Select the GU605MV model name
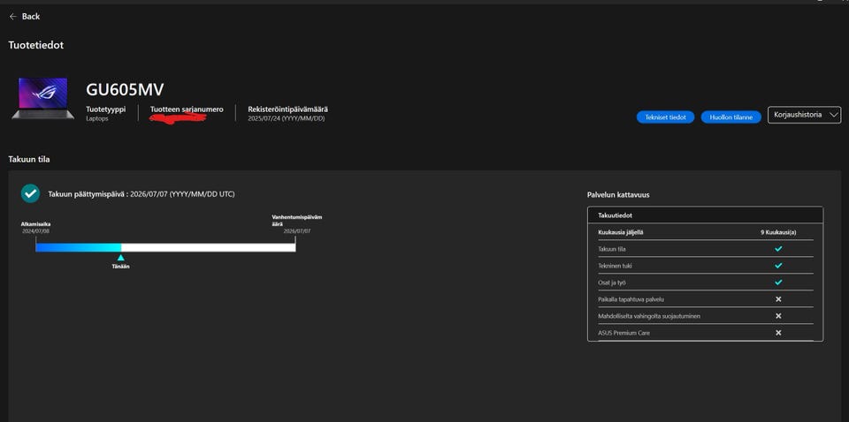 (125, 90)
